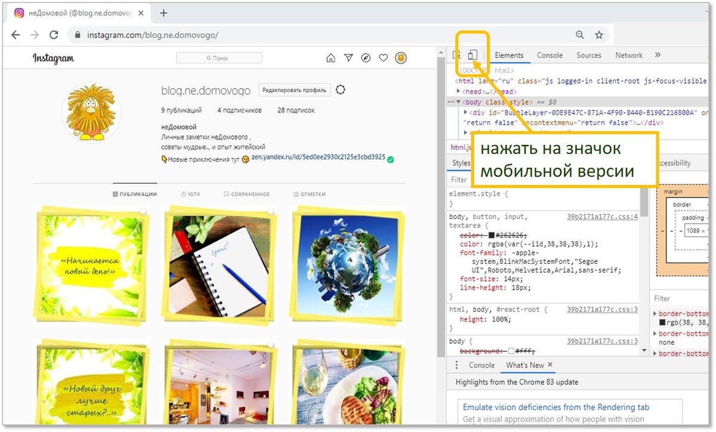Click the lock icon in address bar
This screenshot has height=432, width=716.
(x=78, y=35)
